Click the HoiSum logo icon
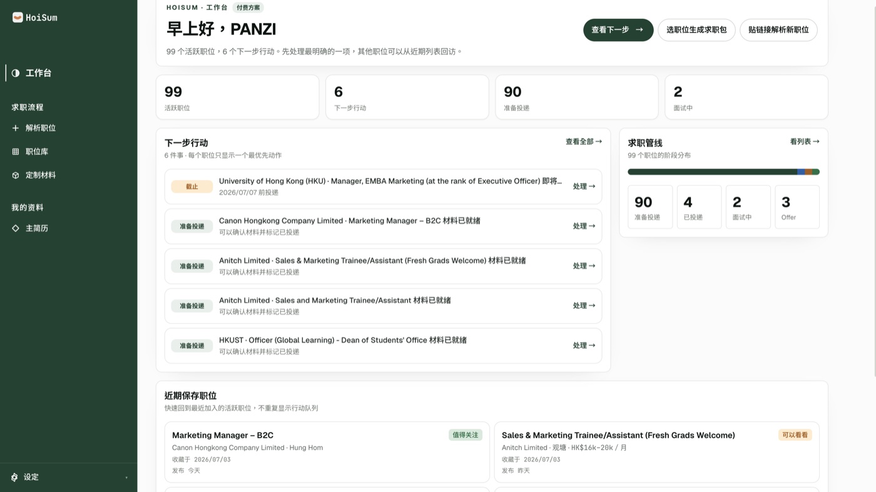The height and width of the screenshot is (492, 876). (x=18, y=18)
